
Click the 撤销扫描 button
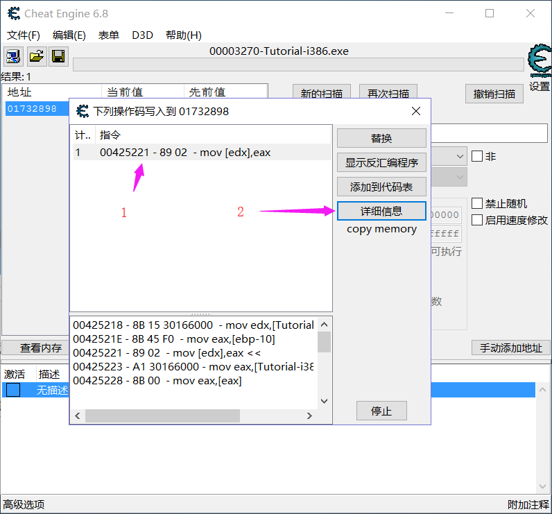pos(494,94)
